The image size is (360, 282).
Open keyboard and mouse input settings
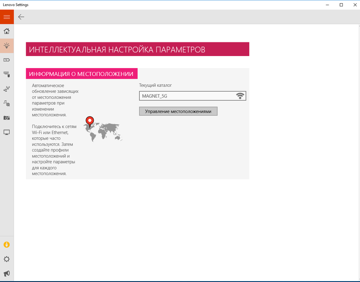(x=6, y=74)
